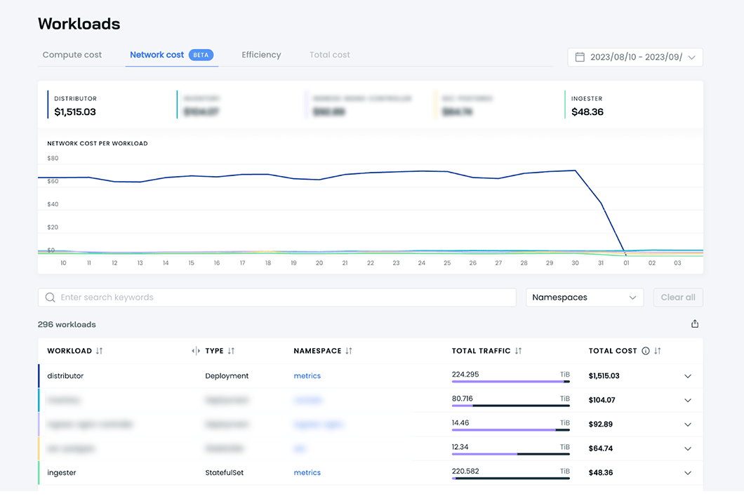Click the search magnifier icon
This screenshot has height=501, width=744.
[x=51, y=298]
